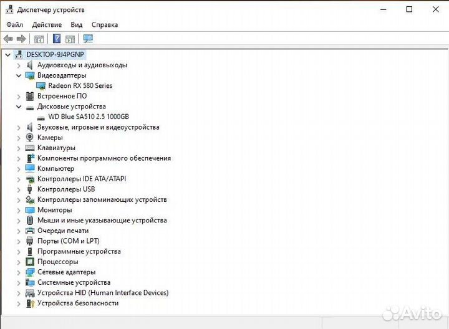Click the Device Manager title bar icon
This screenshot has height=329, width=449.
[9, 9]
